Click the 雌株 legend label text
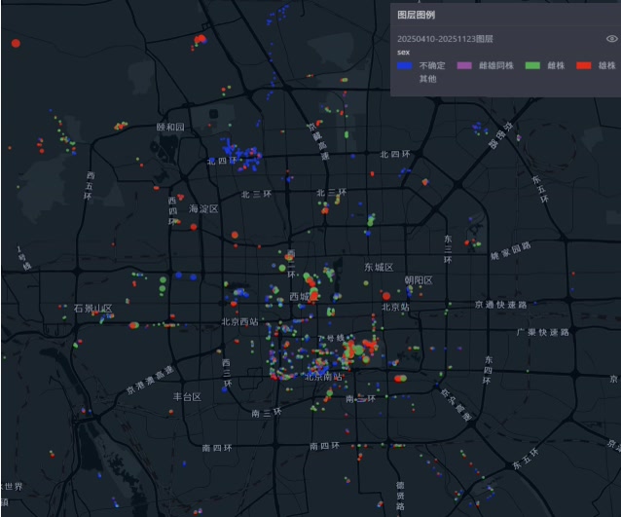Viewport: 621px width, 517px height. tap(556, 65)
